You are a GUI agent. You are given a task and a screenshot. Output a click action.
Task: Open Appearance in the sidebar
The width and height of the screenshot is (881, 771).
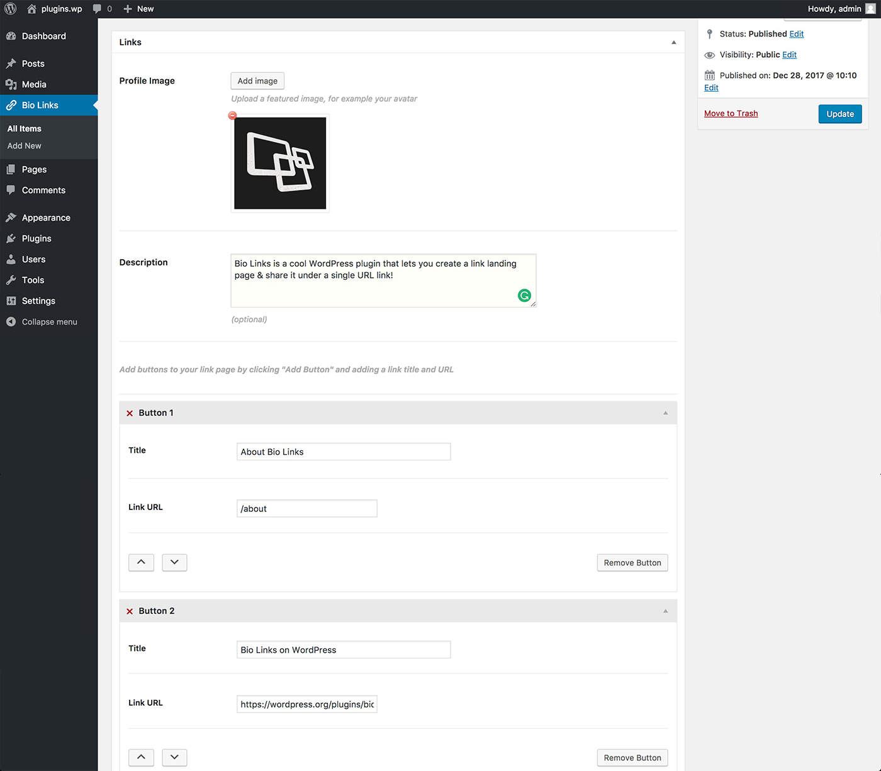46,218
